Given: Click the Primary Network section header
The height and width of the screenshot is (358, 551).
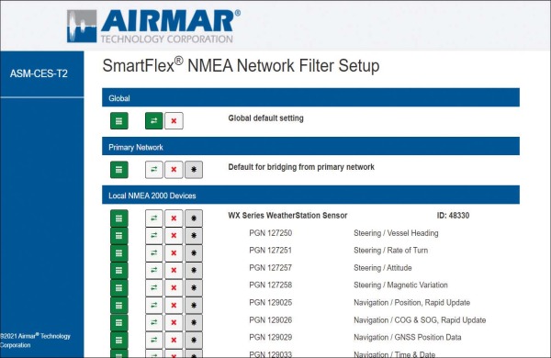Looking at the screenshot, I should point(310,147).
